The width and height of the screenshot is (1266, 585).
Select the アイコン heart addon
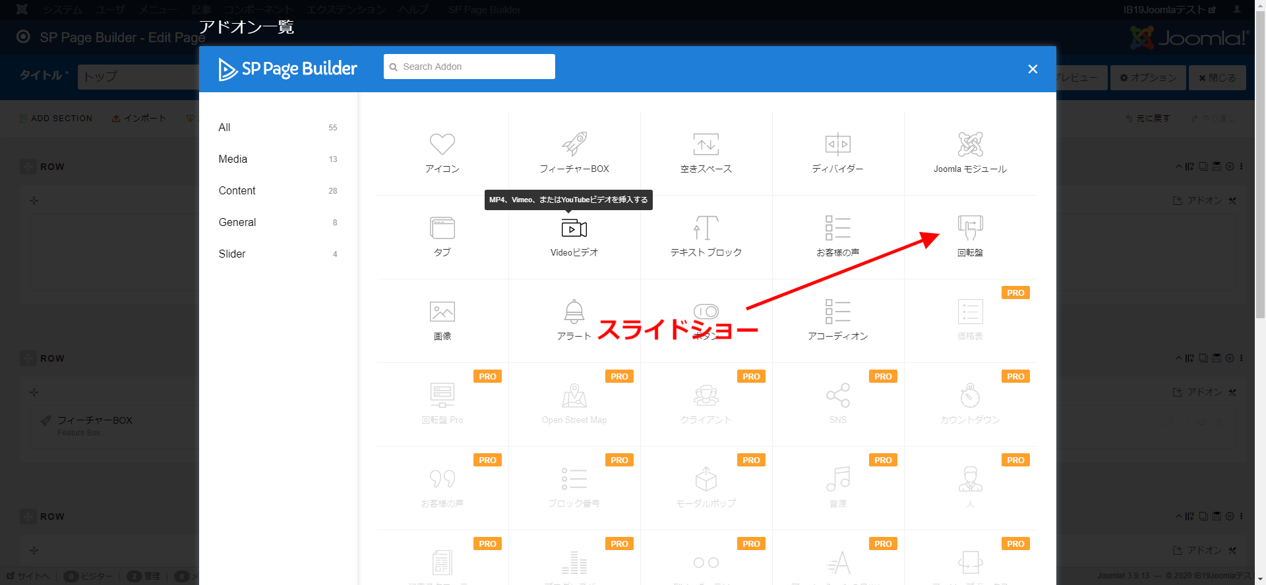click(442, 152)
